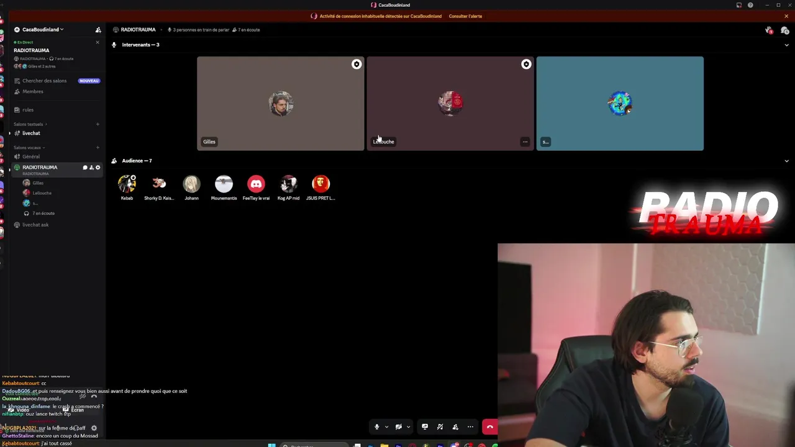
Task: Click the RADIOTRAUMA channel header title
Action: 138,30
